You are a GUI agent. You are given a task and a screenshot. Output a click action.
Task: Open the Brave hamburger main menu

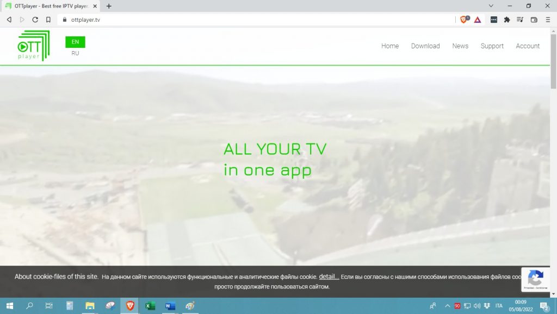[547, 20]
